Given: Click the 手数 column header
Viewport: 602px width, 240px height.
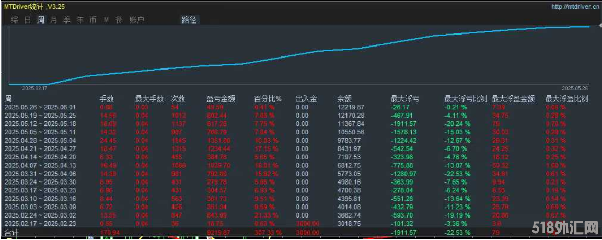Looking at the screenshot, I should tap(107, 99).
